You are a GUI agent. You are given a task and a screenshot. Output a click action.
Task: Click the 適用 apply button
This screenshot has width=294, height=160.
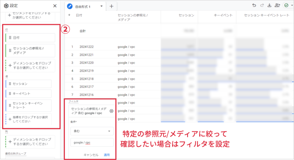(107, 155)
